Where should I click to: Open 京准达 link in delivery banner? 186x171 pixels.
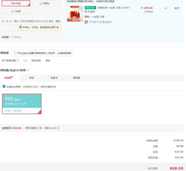[x=26, y=27]
